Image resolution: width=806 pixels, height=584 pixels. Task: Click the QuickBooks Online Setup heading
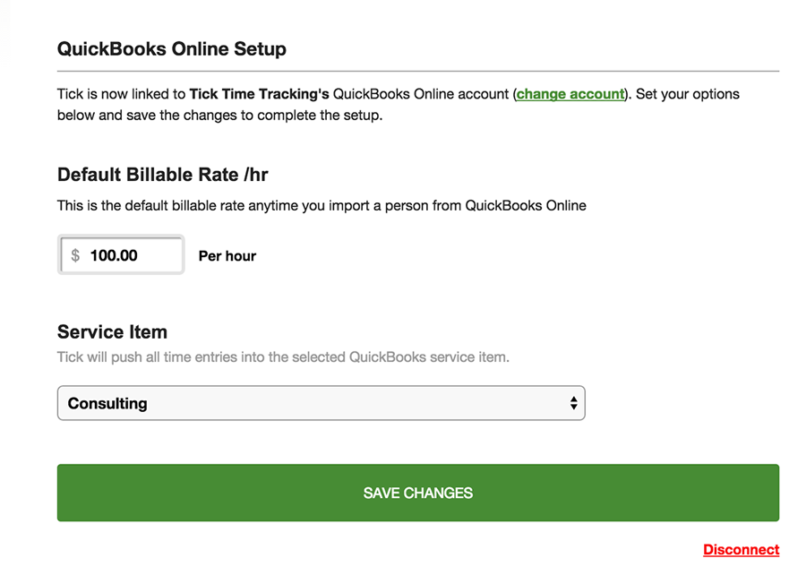tap(172, 49)
